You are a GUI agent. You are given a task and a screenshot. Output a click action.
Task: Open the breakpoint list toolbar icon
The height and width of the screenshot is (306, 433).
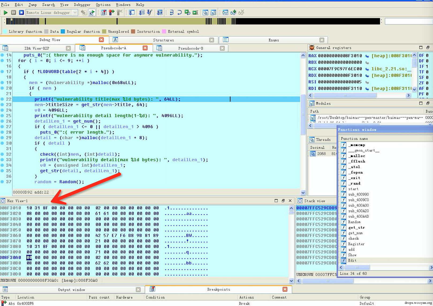(x=104, y=13)
